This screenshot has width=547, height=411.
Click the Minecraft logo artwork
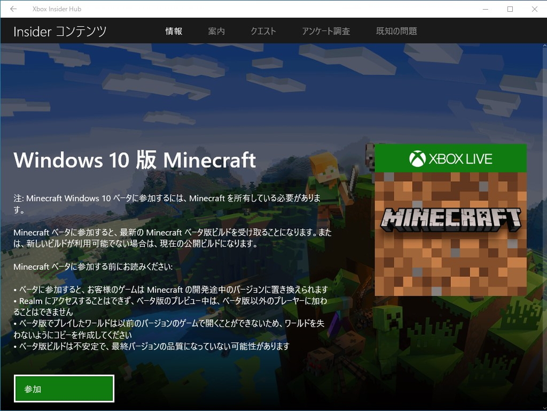pos(451,218)
